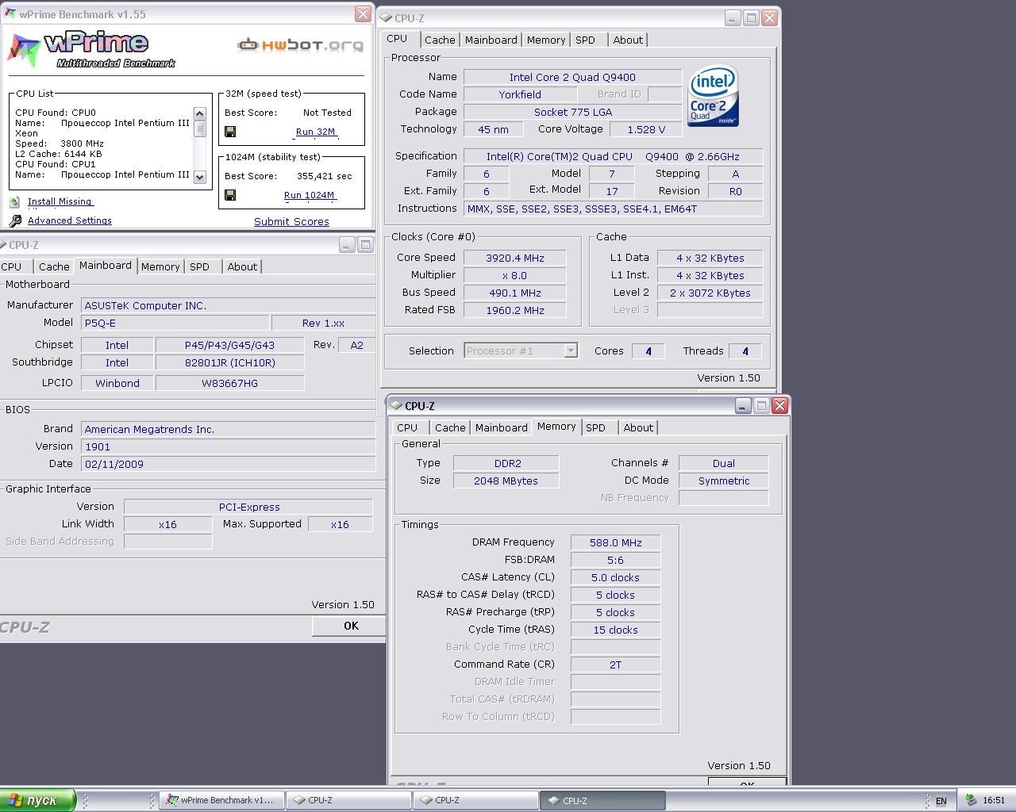Click the DRAM Frequency value 588.0 MHz
The height and width of the screenshot is (812, 1016).
615,542
